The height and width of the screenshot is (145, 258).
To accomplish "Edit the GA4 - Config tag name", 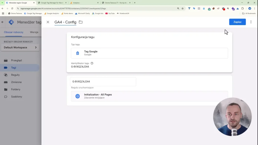I will click(65, 22).
